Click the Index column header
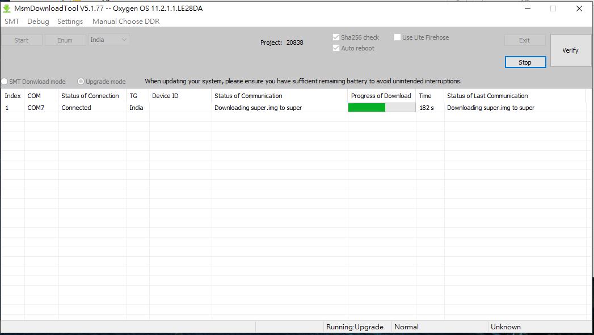The width and height of the screenshot is (594, 335). point(12,96)
